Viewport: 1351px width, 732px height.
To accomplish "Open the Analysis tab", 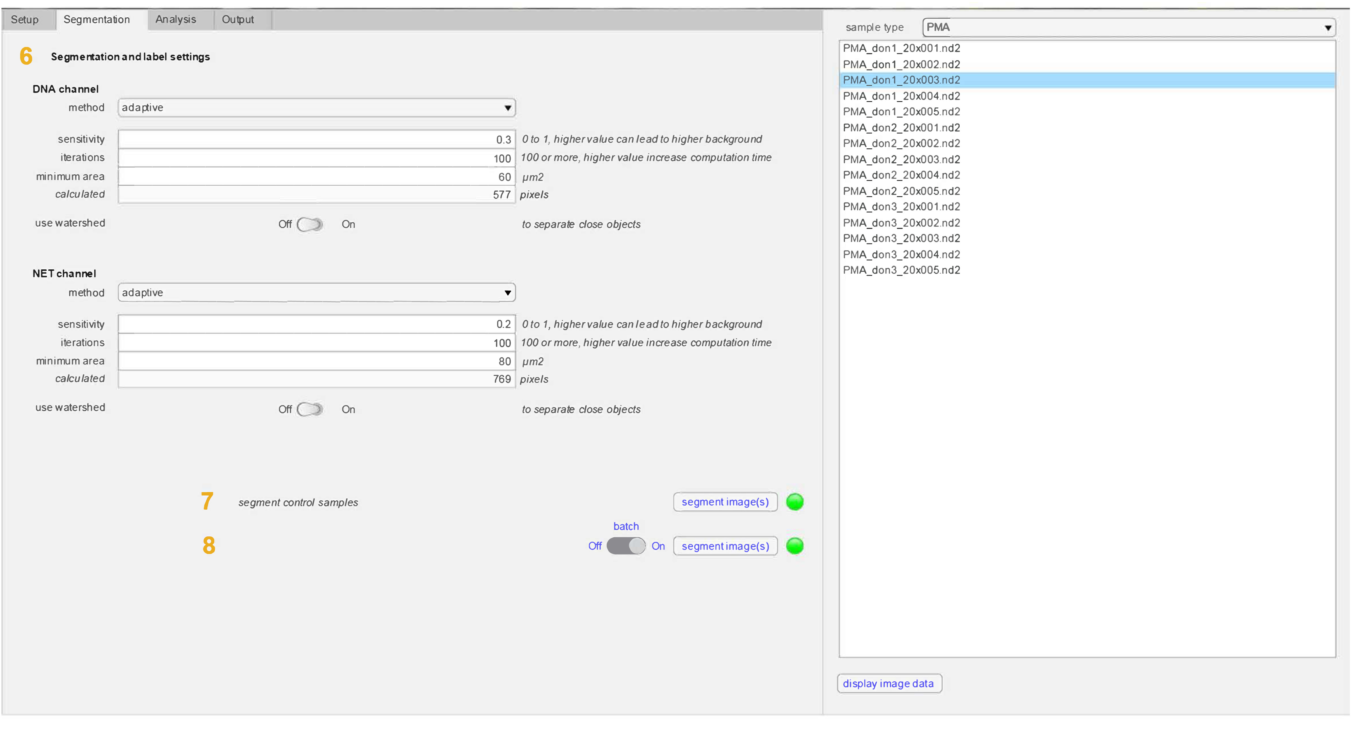I will 176,19.
